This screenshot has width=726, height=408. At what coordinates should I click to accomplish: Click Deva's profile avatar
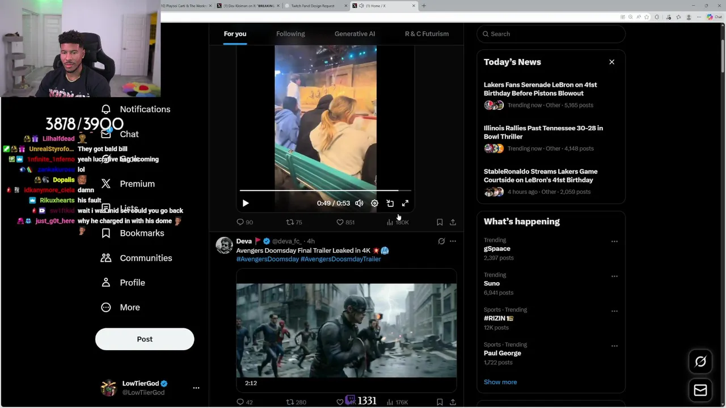tap(224, 245)
